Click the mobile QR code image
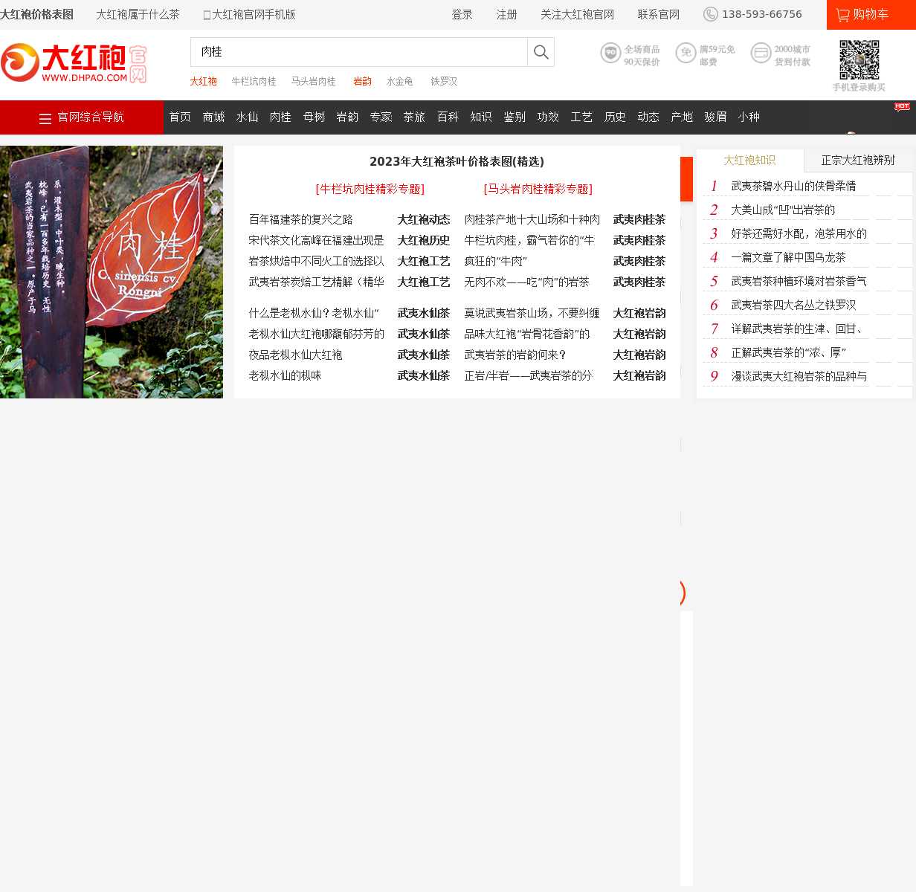Image resolution: width=916 pixels, height=892 pixels. pos(859,59)
